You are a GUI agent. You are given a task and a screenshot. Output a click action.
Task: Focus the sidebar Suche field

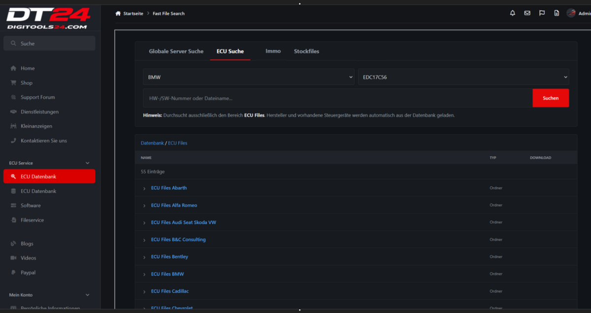pos(49,43)
